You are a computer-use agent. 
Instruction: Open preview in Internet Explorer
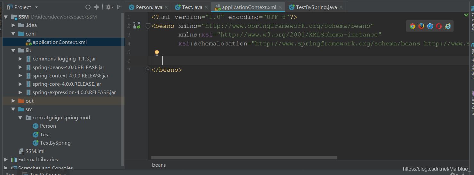click(x=448, y=26)
